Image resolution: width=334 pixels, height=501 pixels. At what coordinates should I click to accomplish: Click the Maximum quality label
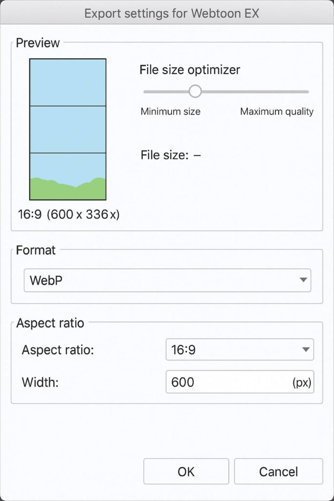click(x=277, y=112)
